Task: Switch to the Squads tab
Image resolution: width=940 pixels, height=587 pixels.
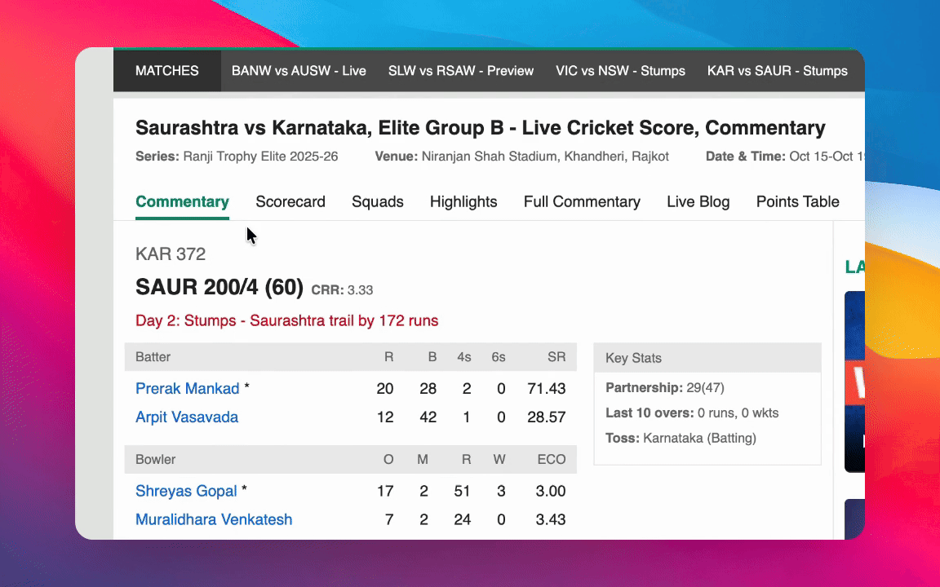Action: tap(377, 202)
